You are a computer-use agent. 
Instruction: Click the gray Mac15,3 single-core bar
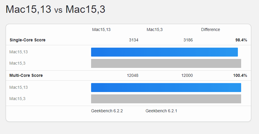tap(166, 63)
